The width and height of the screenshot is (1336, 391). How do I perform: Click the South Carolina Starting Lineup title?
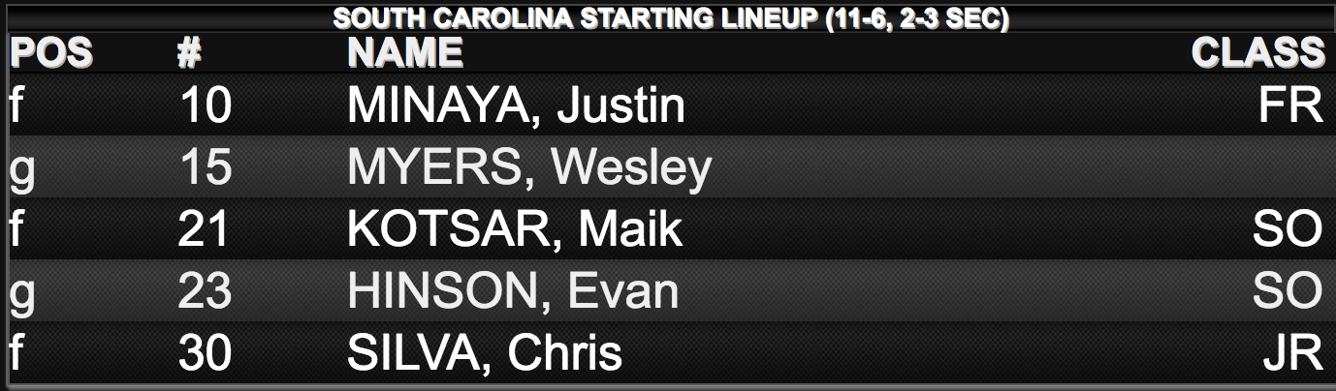coord(671,19)
